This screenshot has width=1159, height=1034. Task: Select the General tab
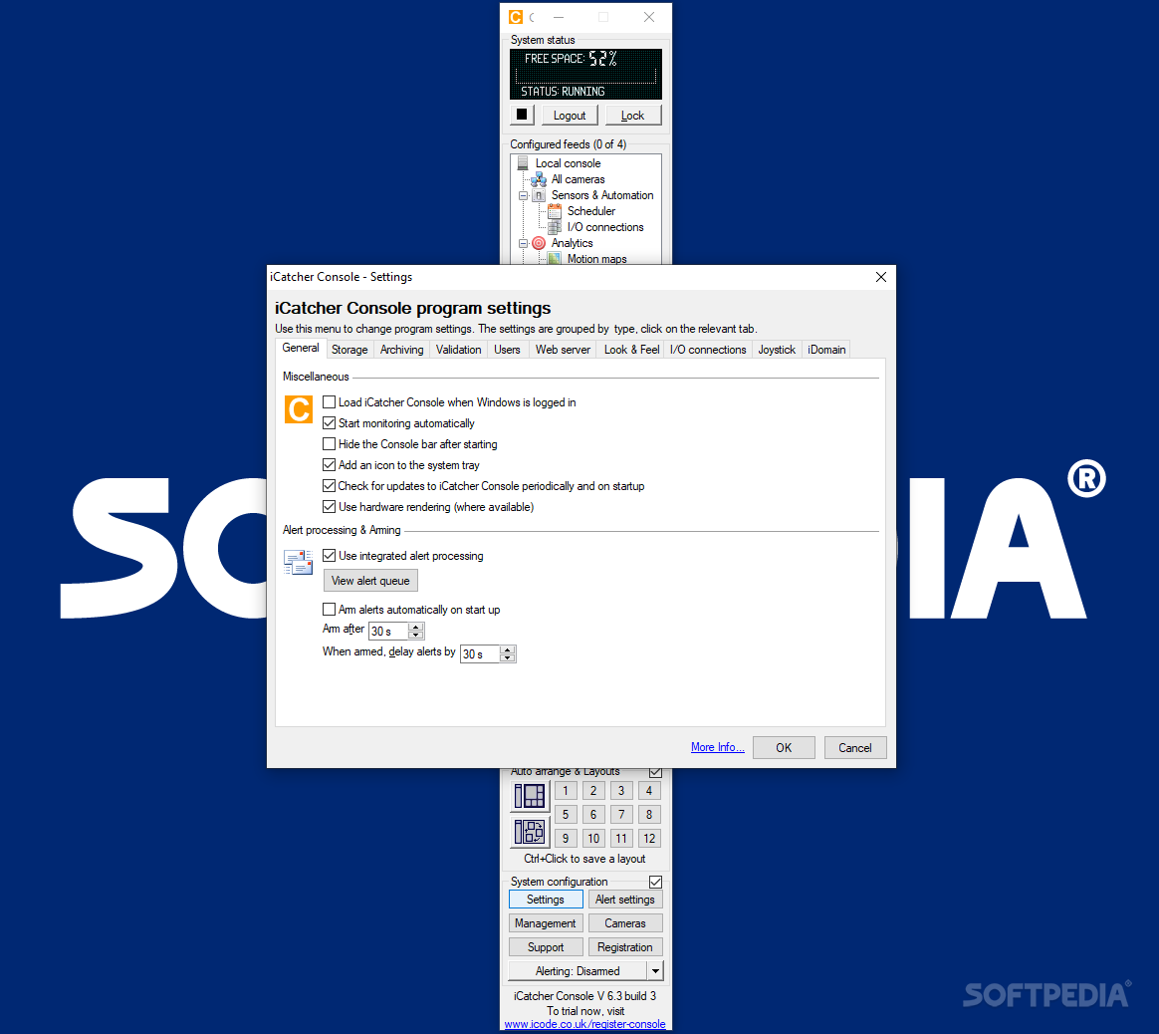(x=301, y=349)
